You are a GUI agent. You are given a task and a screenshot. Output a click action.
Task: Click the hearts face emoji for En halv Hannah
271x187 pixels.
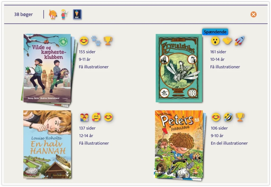(x=96, y=117)
